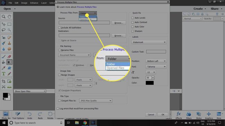Select the Lasso tool

(x=3, y=30)
